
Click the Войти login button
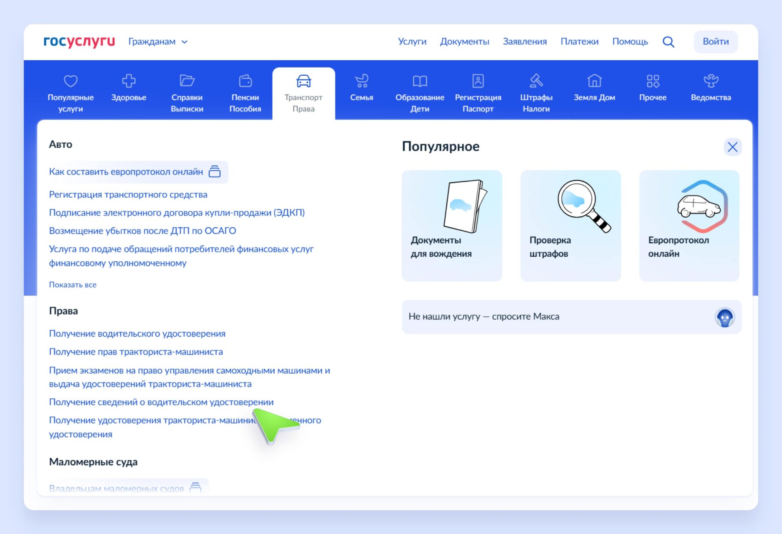(716, 42)
